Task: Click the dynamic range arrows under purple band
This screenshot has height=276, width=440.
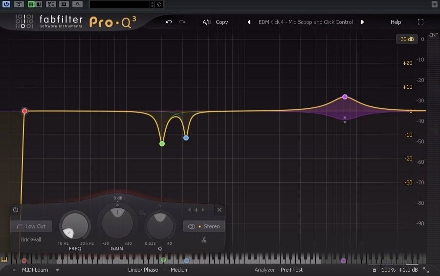Action: tap(345, 120)
